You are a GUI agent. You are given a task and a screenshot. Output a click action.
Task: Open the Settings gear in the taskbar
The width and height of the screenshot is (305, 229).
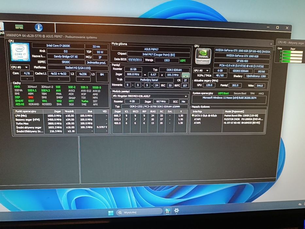(x=177, y=210)
